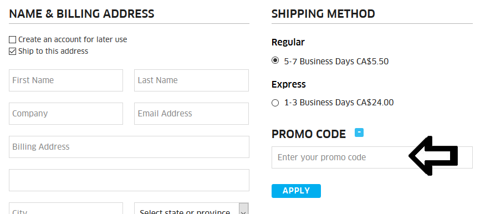This screenshot has height=214, width=480.
Task: Collapse the Promo Code section minus icon
Action: [x=359, y=133]
